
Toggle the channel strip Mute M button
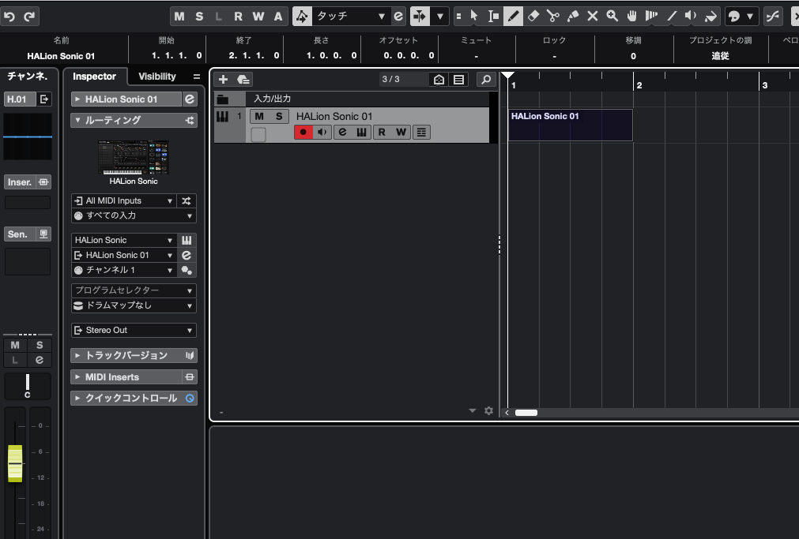(15, 345)
